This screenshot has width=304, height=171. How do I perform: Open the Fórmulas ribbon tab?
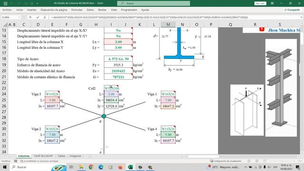tap(76, 9)
